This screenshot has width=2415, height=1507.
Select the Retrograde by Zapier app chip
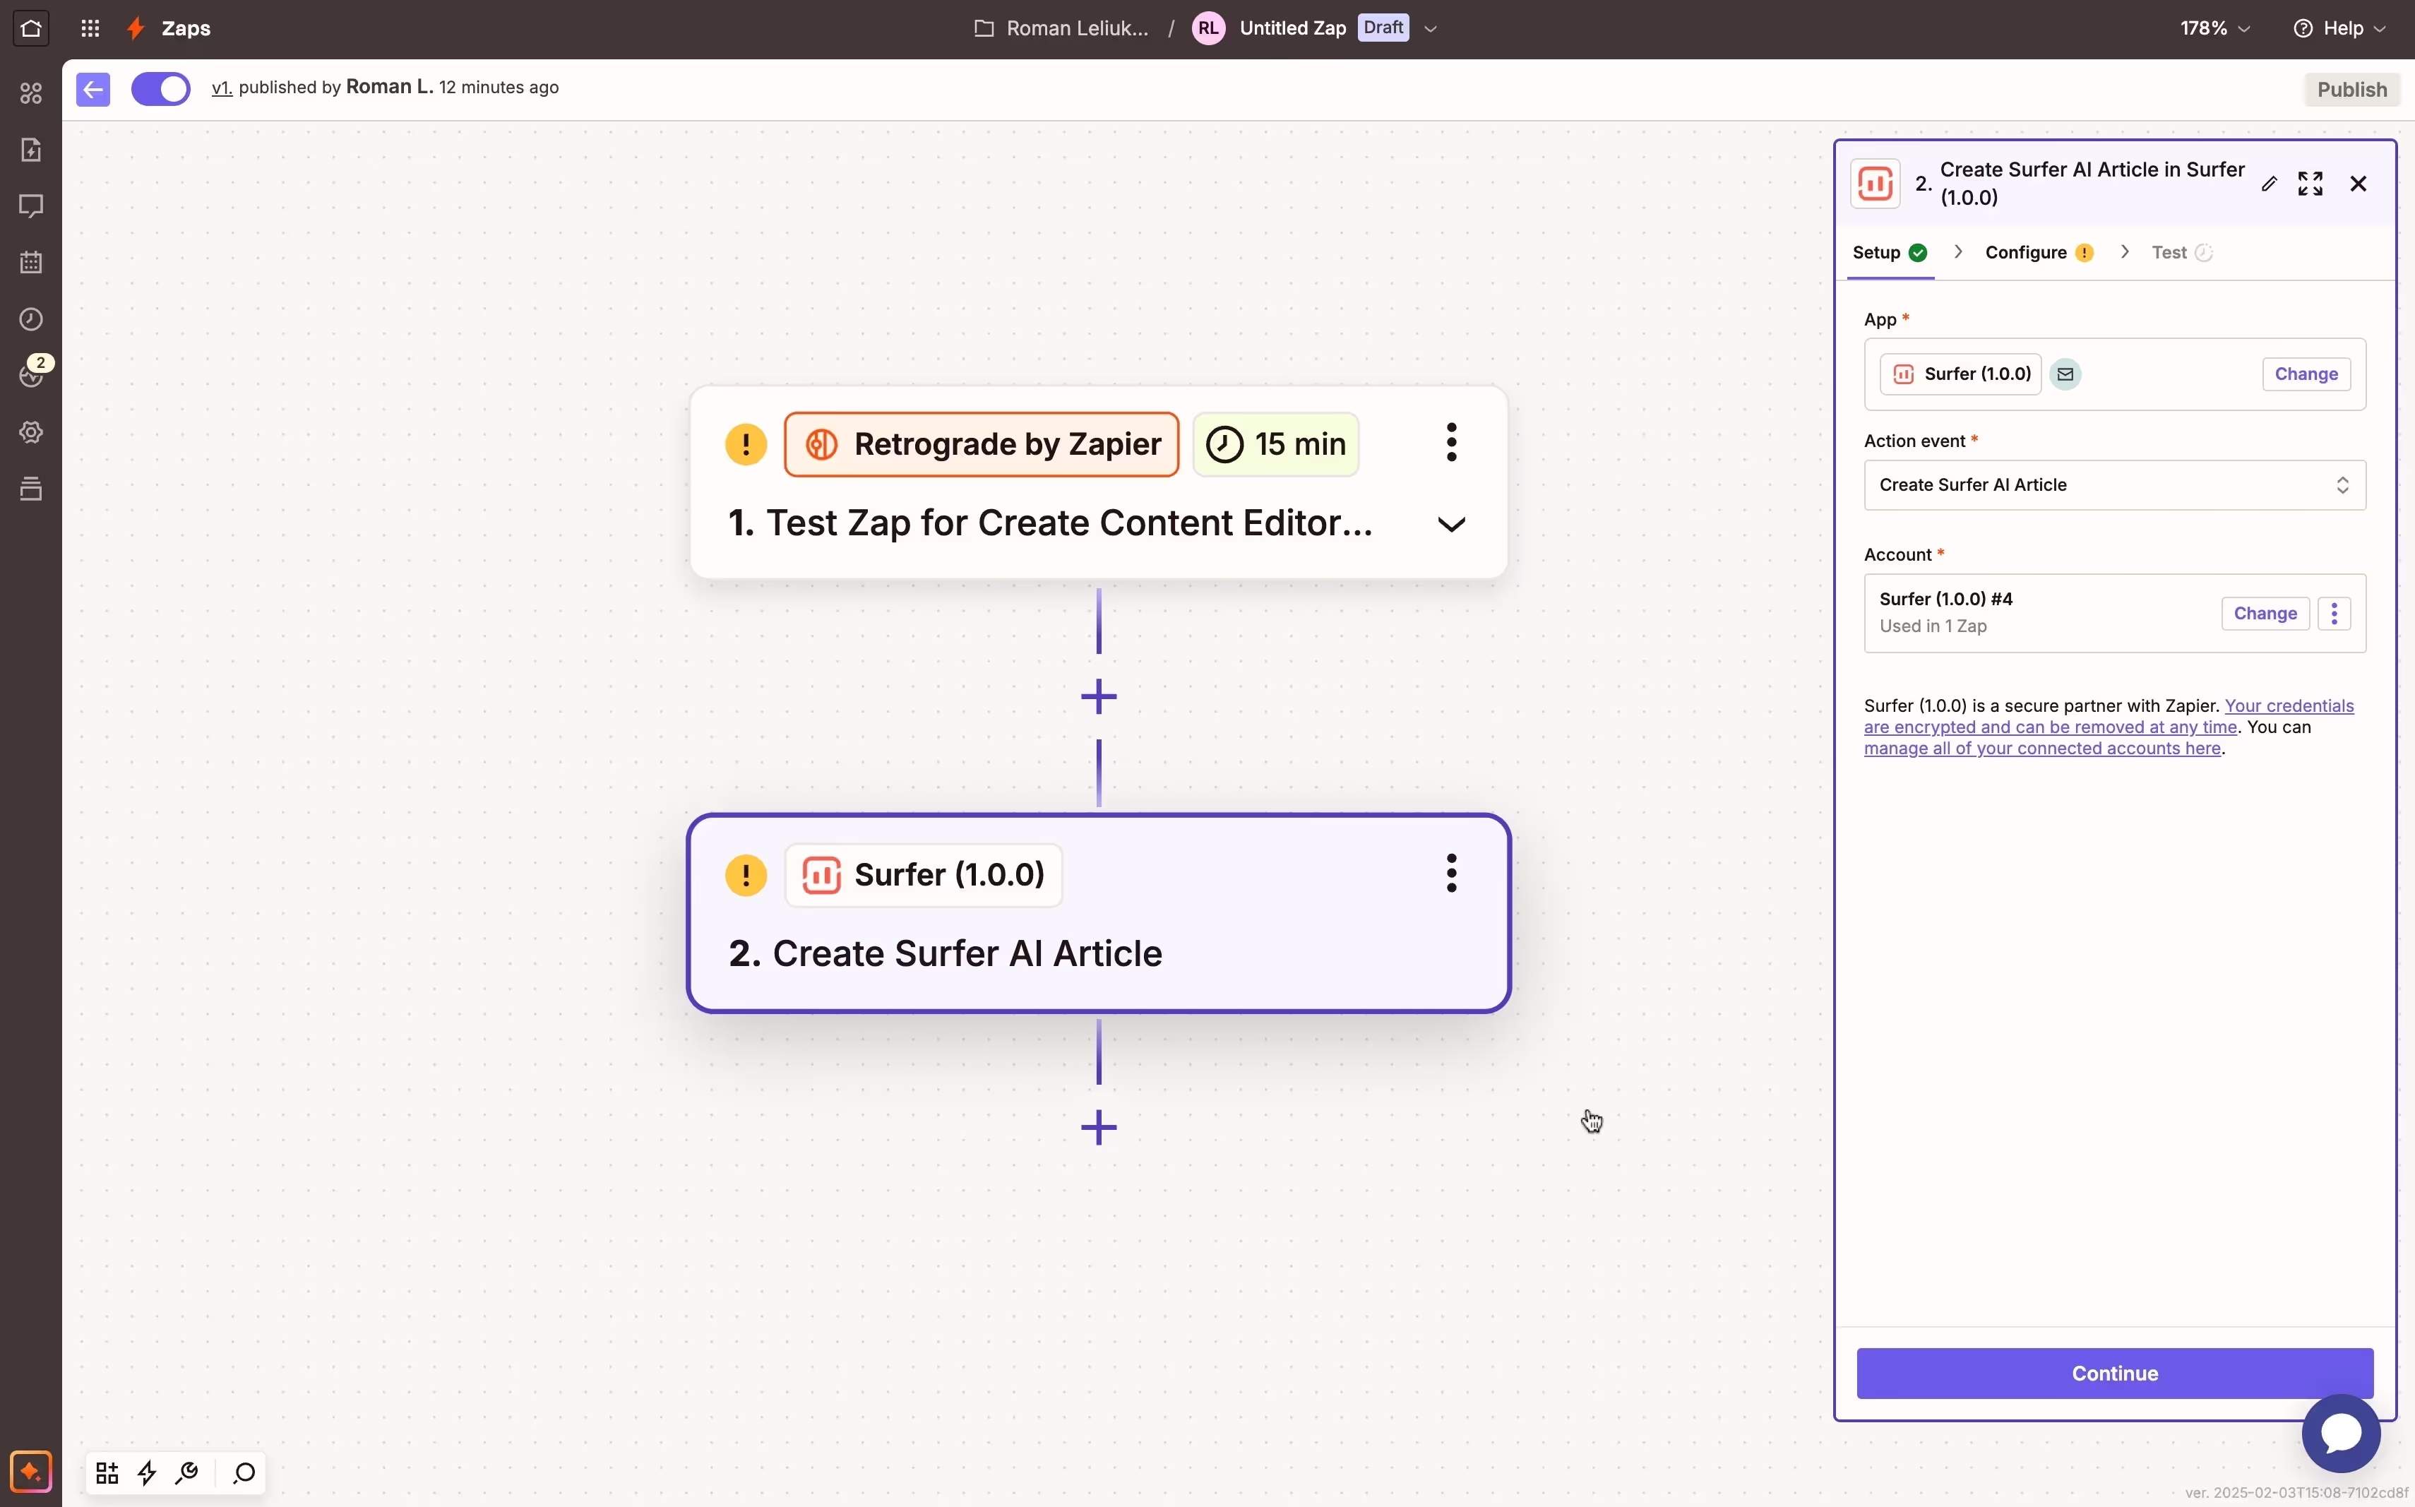(982, 443)
